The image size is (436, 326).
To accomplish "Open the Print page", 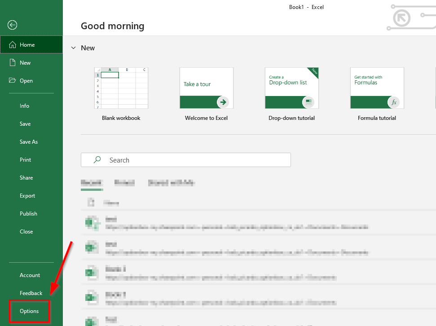I will [x=31, y=160].
